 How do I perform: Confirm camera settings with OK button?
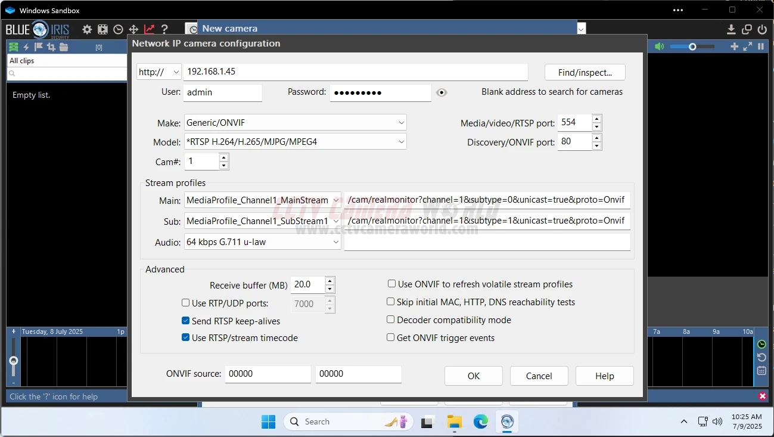[473, 376]
